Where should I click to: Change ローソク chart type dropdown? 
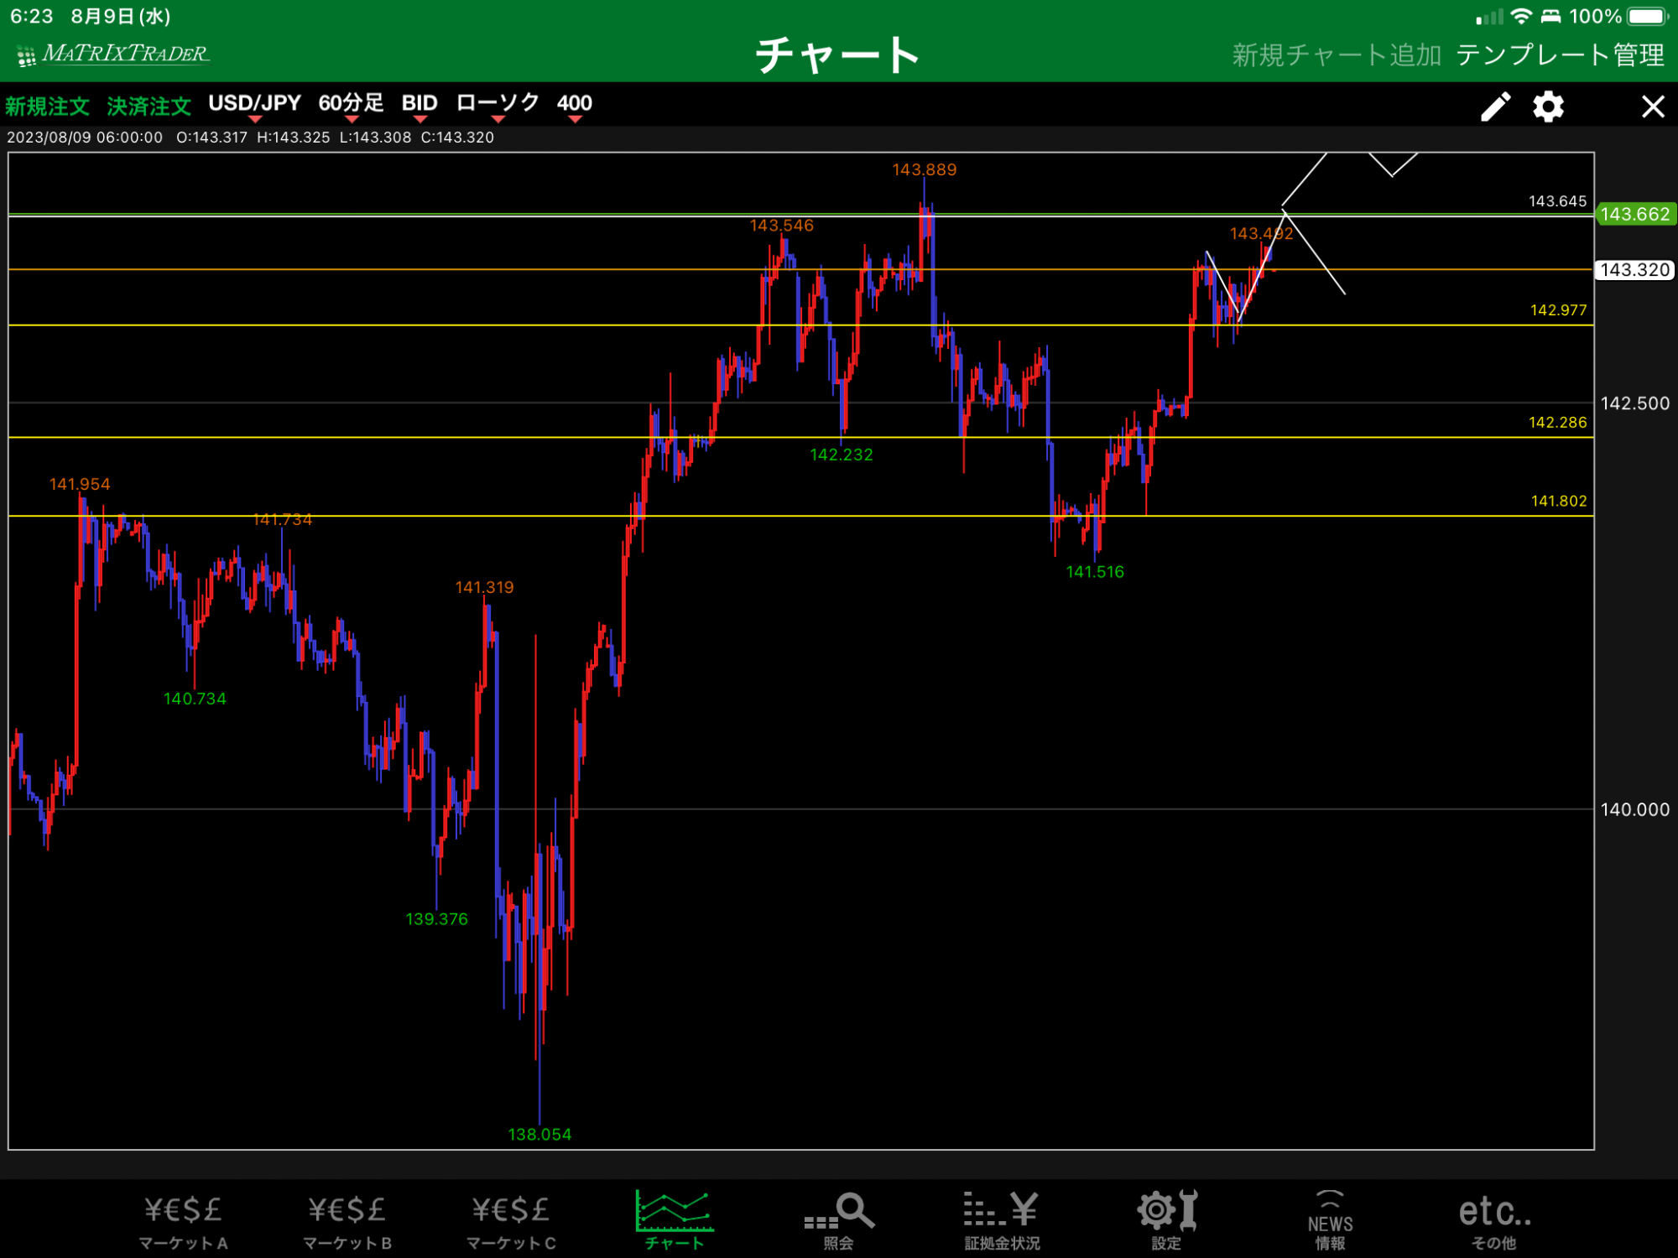[x=498, y=105]
